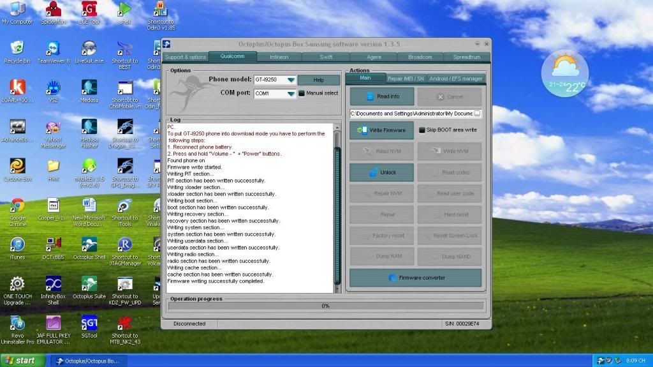Open SpiderMan desktop icon
Viewport: 653px width, 367px height.
click(x=54, y=13)
